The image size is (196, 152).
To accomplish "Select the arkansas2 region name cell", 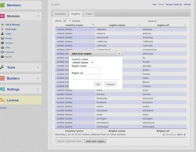I will pos(118,37).
